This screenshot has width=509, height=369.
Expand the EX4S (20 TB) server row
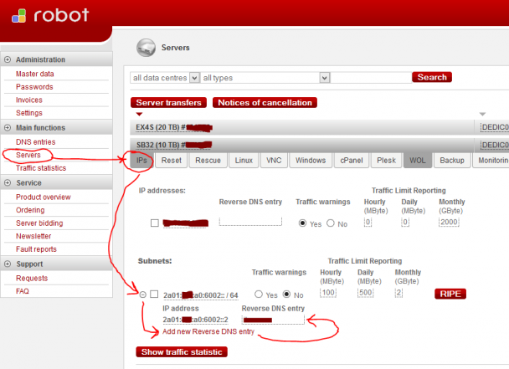pos(302,127)
